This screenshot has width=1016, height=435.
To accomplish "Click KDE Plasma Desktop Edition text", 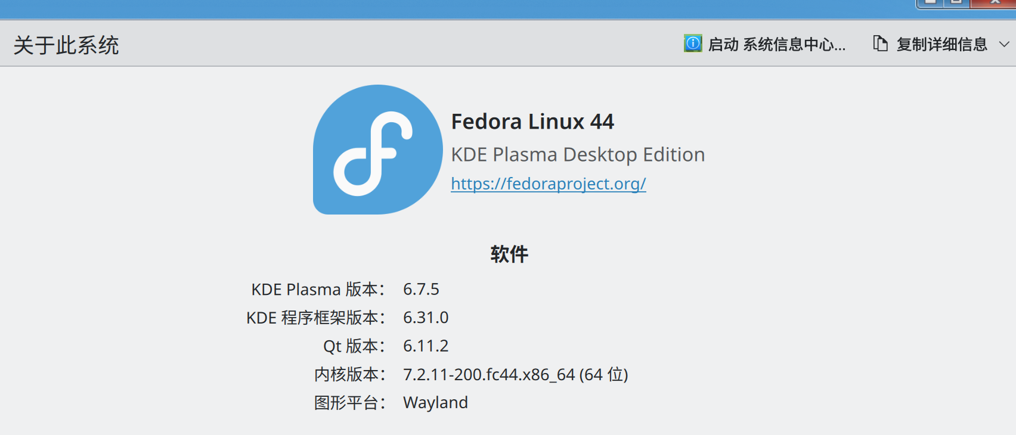I will [578, 155].
